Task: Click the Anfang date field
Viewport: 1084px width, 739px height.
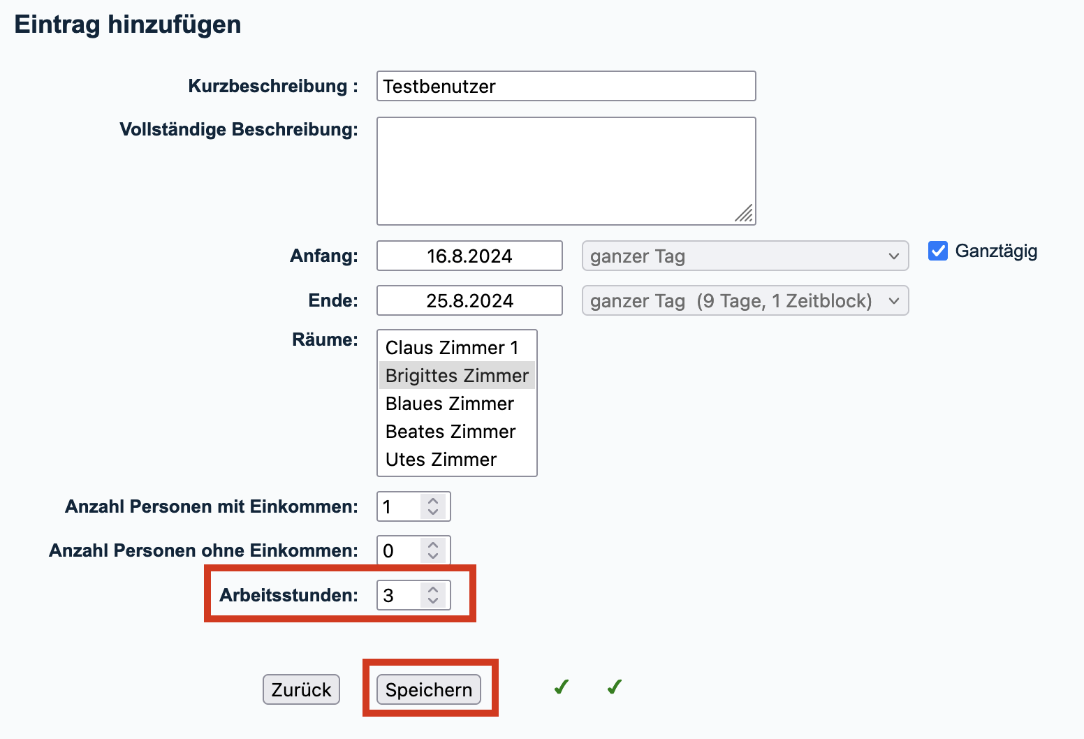Action: 469,256
